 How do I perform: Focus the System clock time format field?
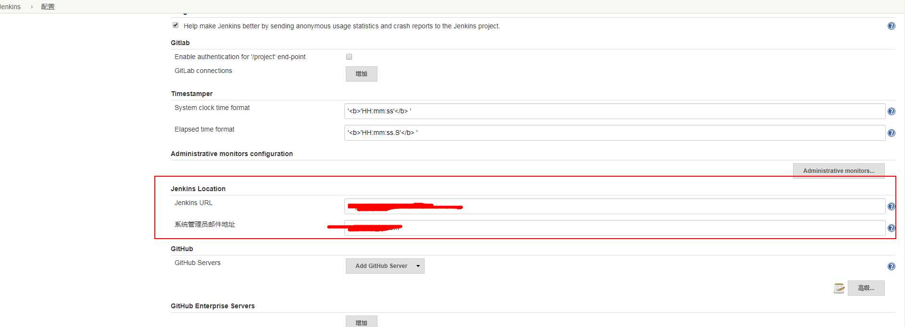pyautogui.click(x=615, y=111)
